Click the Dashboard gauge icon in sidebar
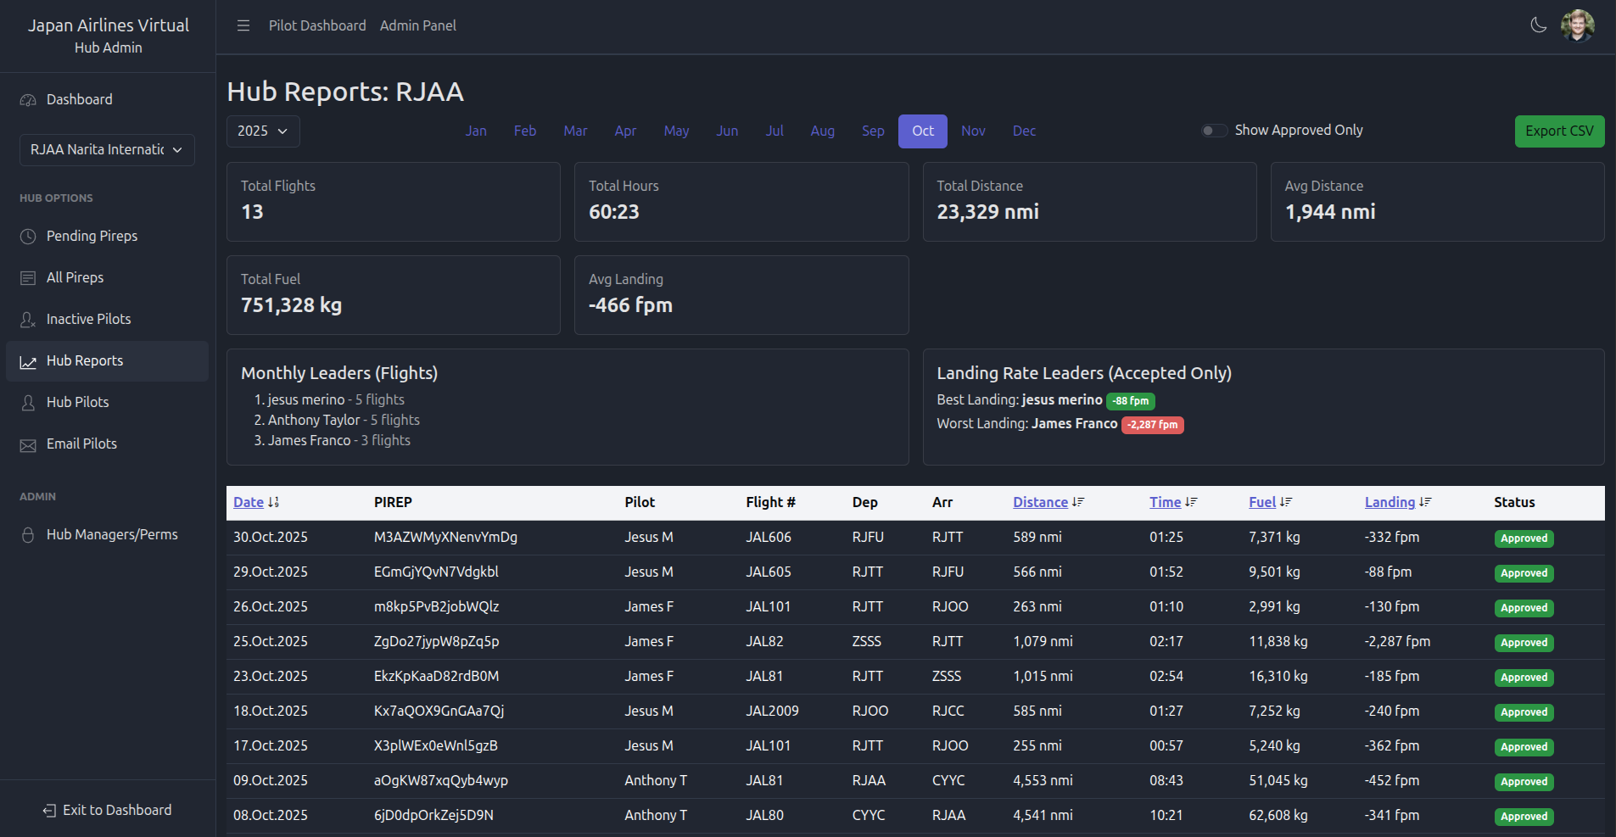Screen dimensions: 1616x837 (x=28, y=100)
